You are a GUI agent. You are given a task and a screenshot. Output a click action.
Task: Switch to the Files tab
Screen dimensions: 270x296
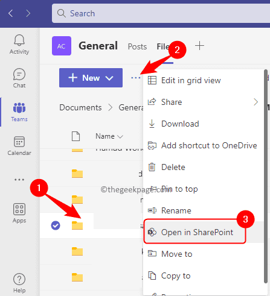tap(164, 46)
